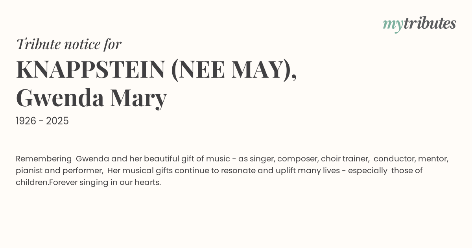Viewport: 472px width, 248px height.
Task: Click the green "my" part of the logo
Action: tap(393, 24)
